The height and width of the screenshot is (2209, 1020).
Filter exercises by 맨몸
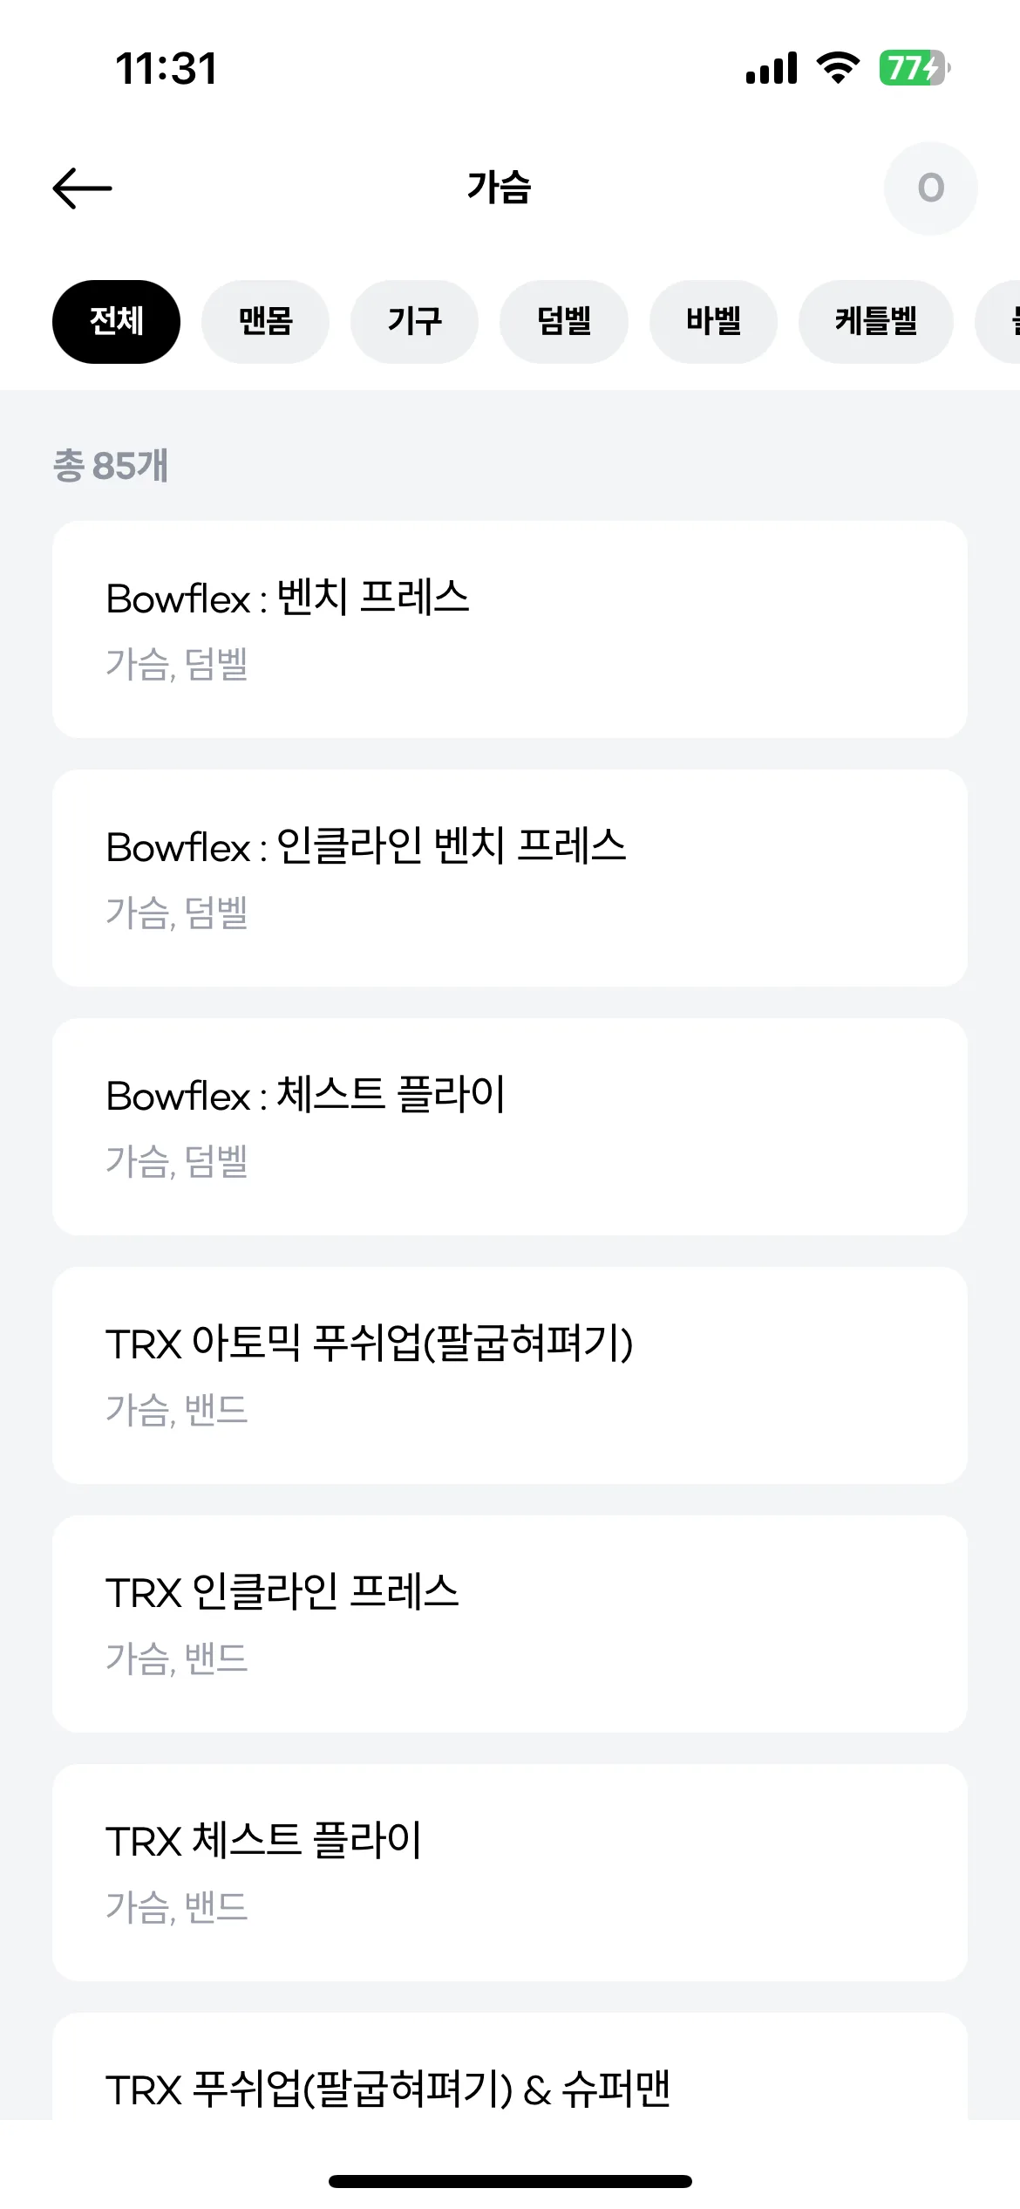[265, 321]
